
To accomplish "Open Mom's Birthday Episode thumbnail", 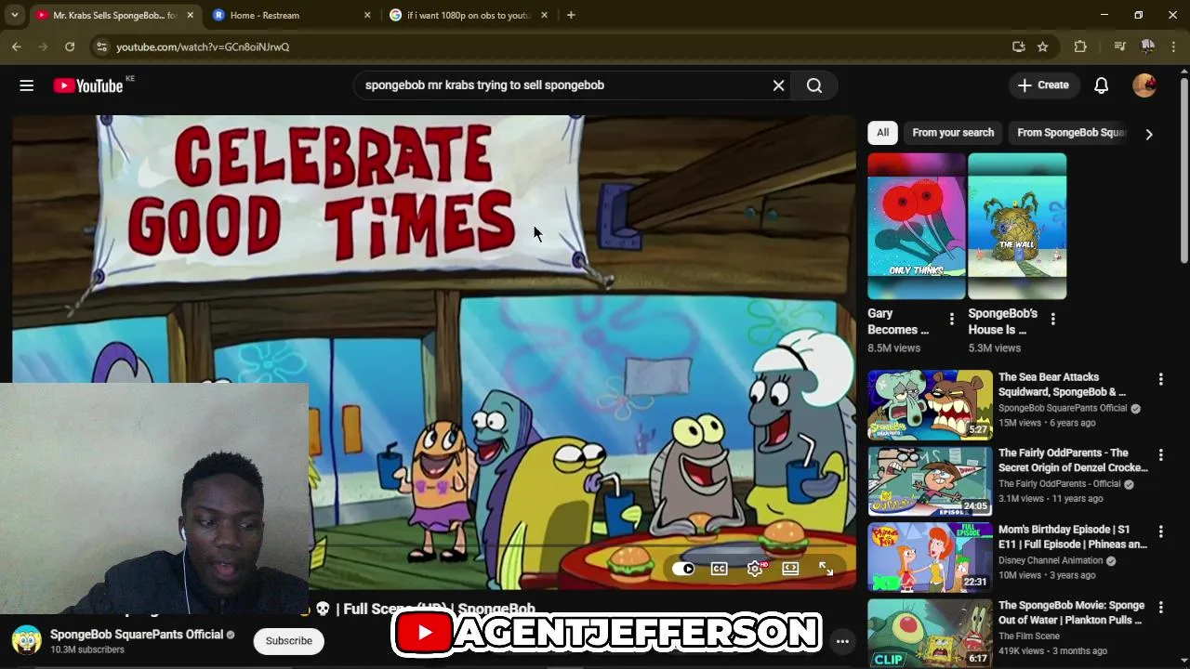I will 930,557.
